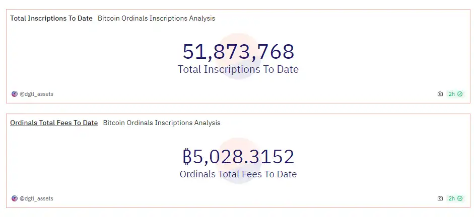Screen dimensions: 474x217
Task: Open the 'Total Inscriptions To Date' title link
Action: coord(51,18)
